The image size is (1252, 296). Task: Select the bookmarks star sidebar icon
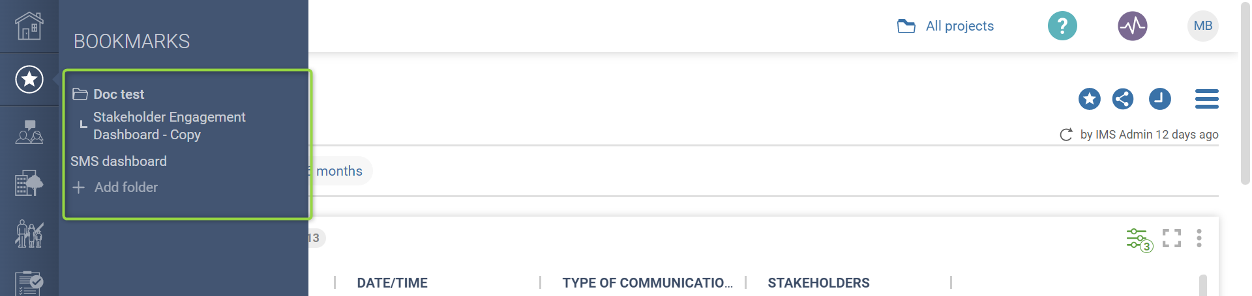pyautogui.click(x=29, y=79)
